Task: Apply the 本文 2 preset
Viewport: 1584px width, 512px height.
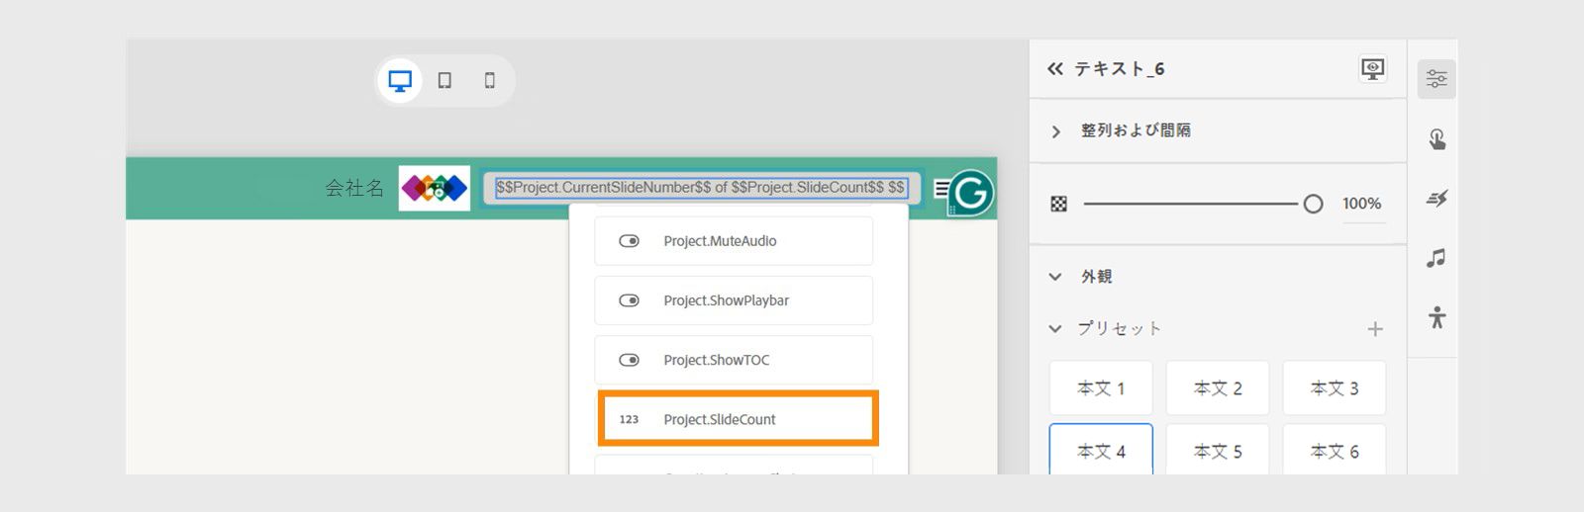Action: pos(1218,388)
